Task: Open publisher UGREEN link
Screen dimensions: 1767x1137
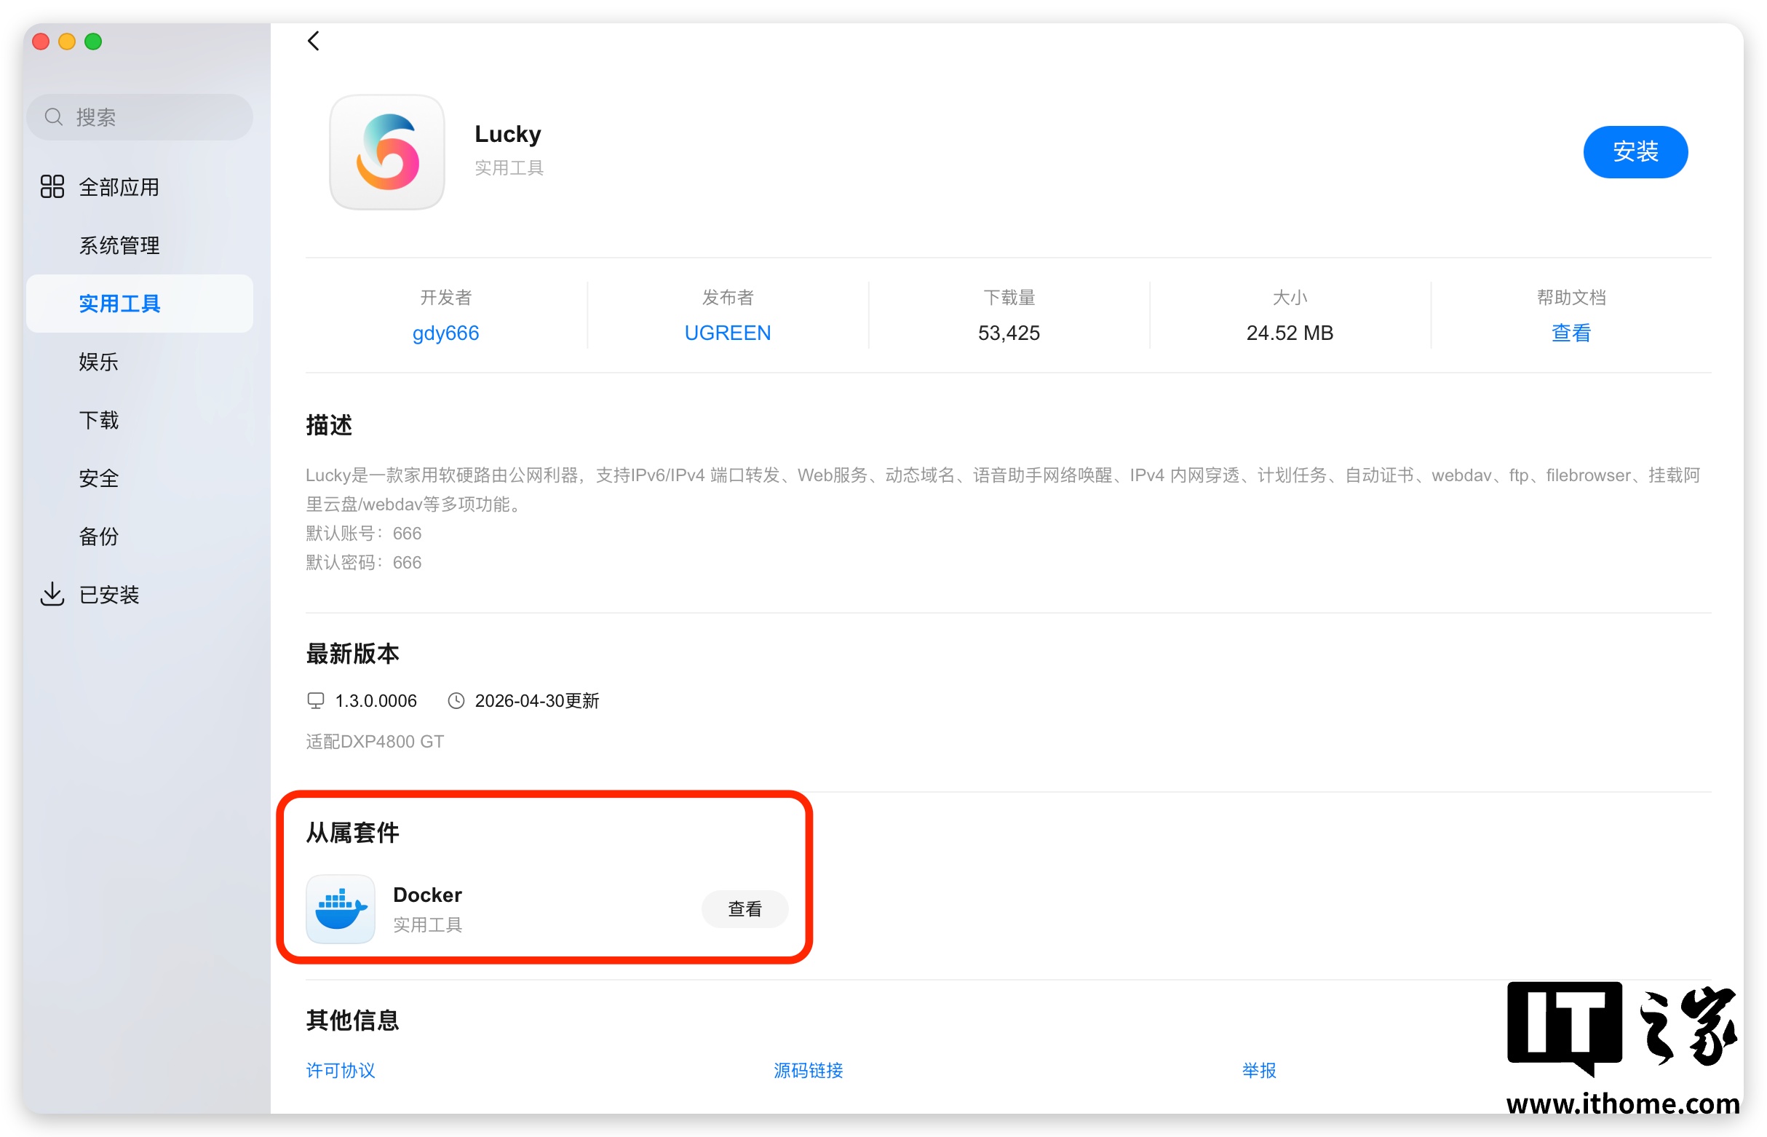Action: coord(728,333)
